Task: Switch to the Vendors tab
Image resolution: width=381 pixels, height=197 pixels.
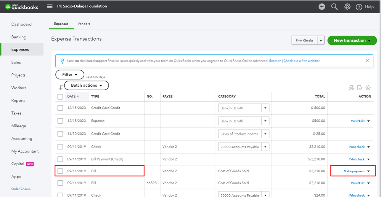Action: coord(84,24)
